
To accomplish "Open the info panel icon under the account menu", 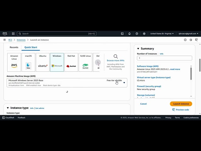I will pyautogui.click(x=185, y=40).
